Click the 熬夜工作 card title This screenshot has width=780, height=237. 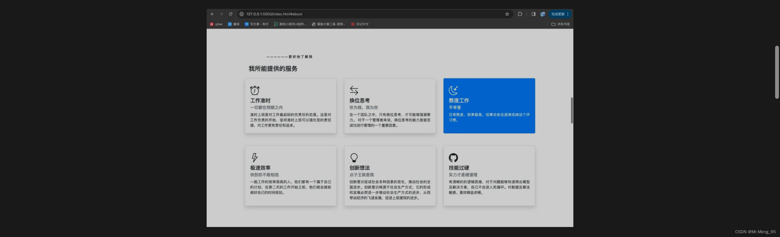click(459, 101)
